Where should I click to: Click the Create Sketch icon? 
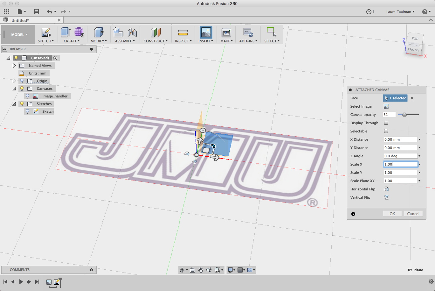(x=46, y=32)
